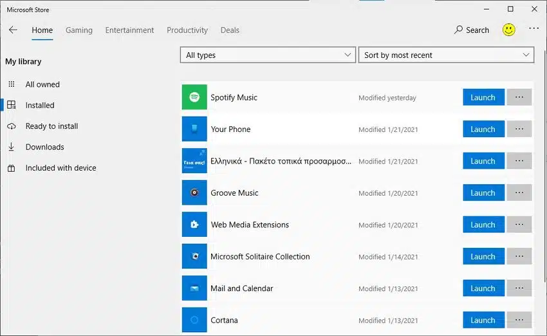Click the Included with device gift icon
547x336 pixels.
click(x=12, y=168)
